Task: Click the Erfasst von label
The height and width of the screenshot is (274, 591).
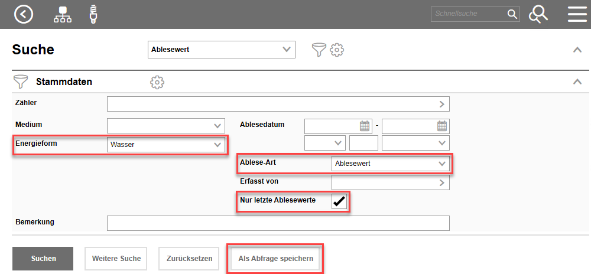Action: coord(259,181)
